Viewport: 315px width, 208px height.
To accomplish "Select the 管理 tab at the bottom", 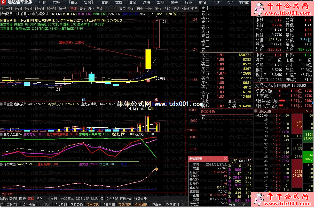I will pyautogui.click(x=31, y=199).
